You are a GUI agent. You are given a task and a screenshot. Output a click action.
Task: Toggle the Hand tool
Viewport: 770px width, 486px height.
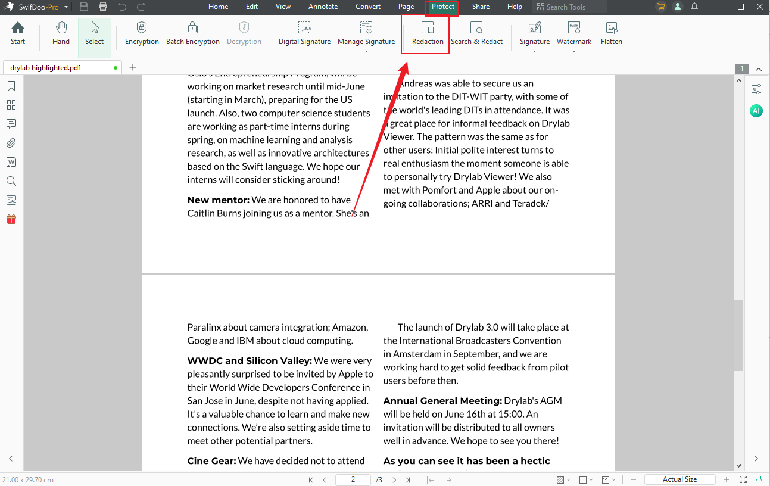(x=60, y=34)
